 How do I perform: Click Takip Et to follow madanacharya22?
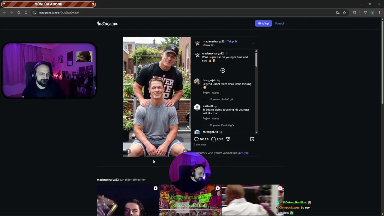click(x=232, y=41)
